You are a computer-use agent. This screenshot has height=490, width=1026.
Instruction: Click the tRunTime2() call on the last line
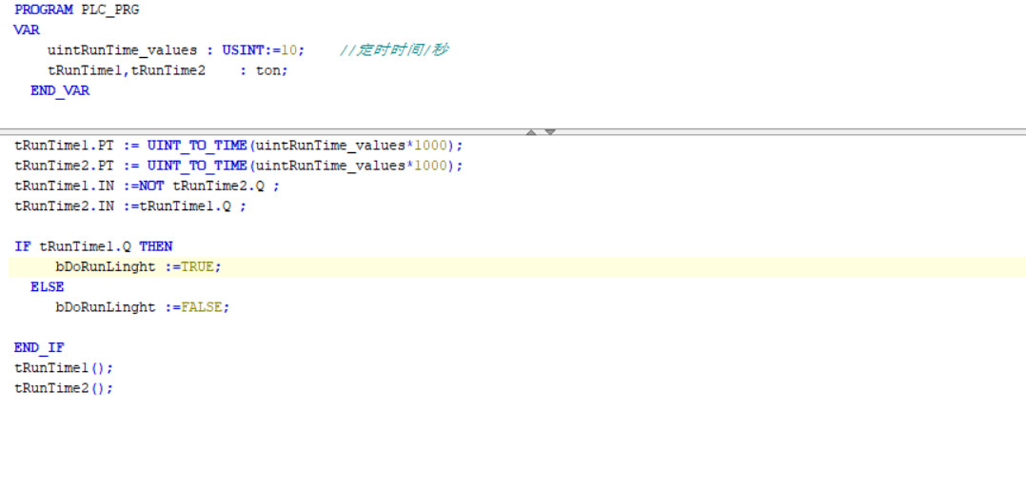tap(63, 388)
